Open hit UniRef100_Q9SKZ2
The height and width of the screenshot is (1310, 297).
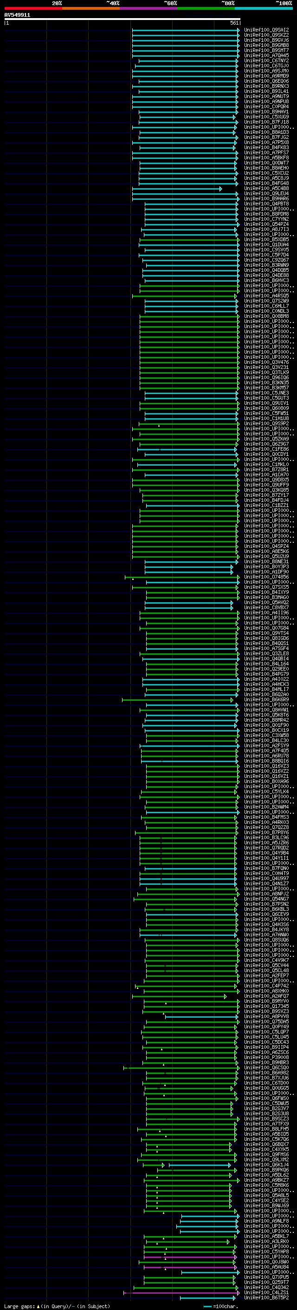(266, 35)
